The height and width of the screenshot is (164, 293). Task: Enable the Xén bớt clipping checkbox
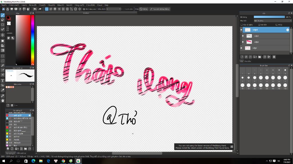click(x=259, y=25)
